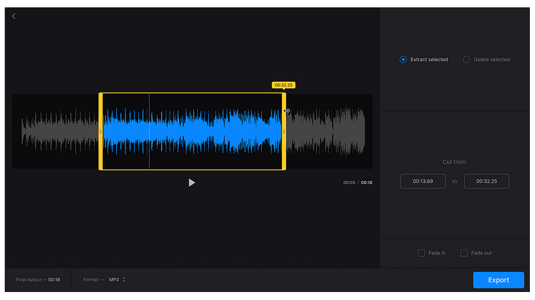This screenshot has width=535, height=300.
Task: Click the 00:05 / 00:18 playback time display
Action: 357,183
